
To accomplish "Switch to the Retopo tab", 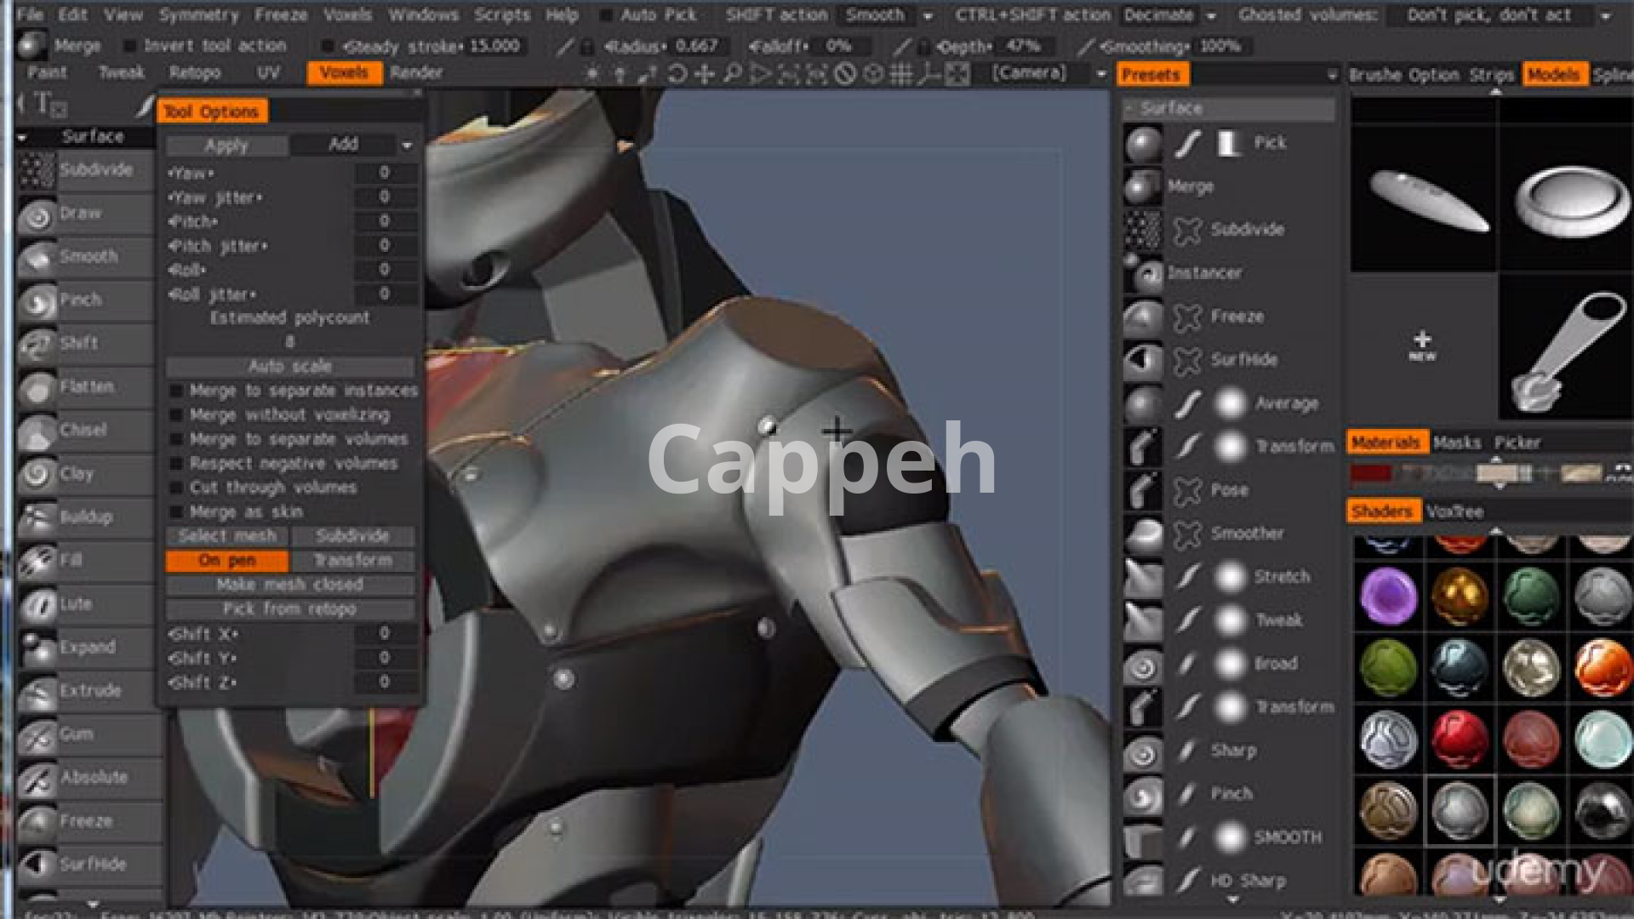I will [194, 73].
